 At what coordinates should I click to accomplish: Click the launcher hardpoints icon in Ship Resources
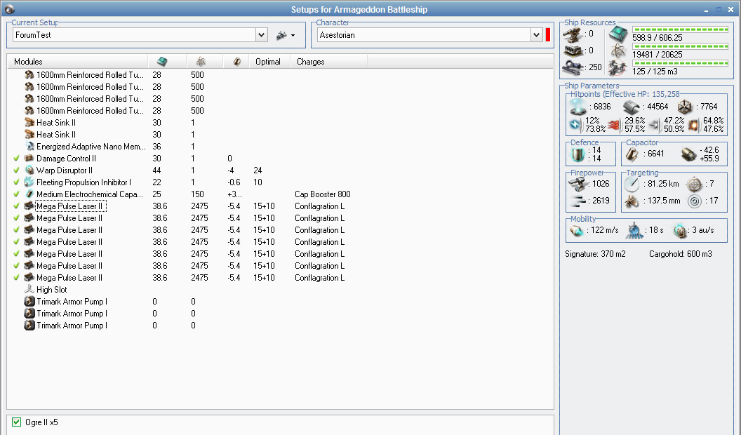[573, 51]
